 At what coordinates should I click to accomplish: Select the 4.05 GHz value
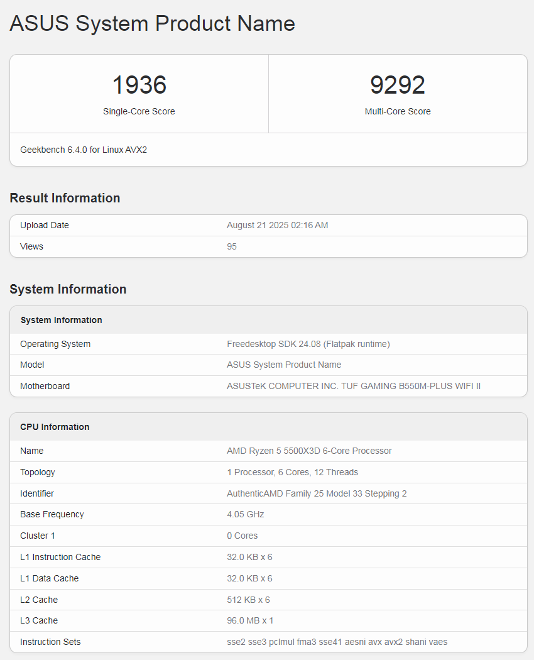pos(246,514)
